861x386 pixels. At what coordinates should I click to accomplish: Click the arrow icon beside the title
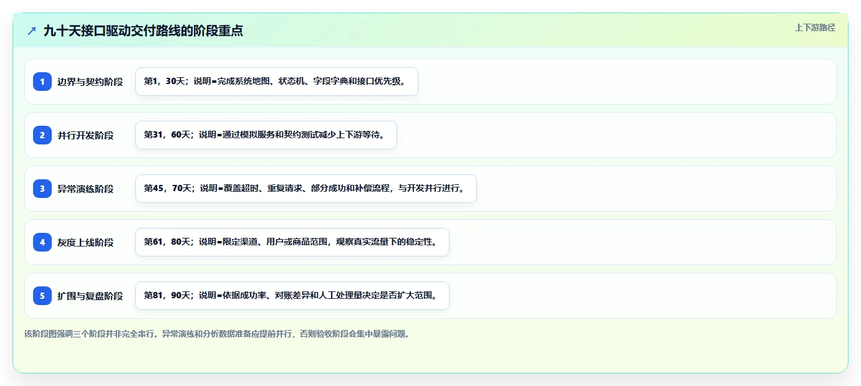click(x=32, y=31)
